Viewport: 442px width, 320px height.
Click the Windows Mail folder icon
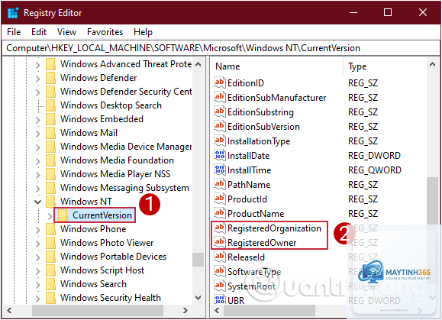tap(50, 133)
